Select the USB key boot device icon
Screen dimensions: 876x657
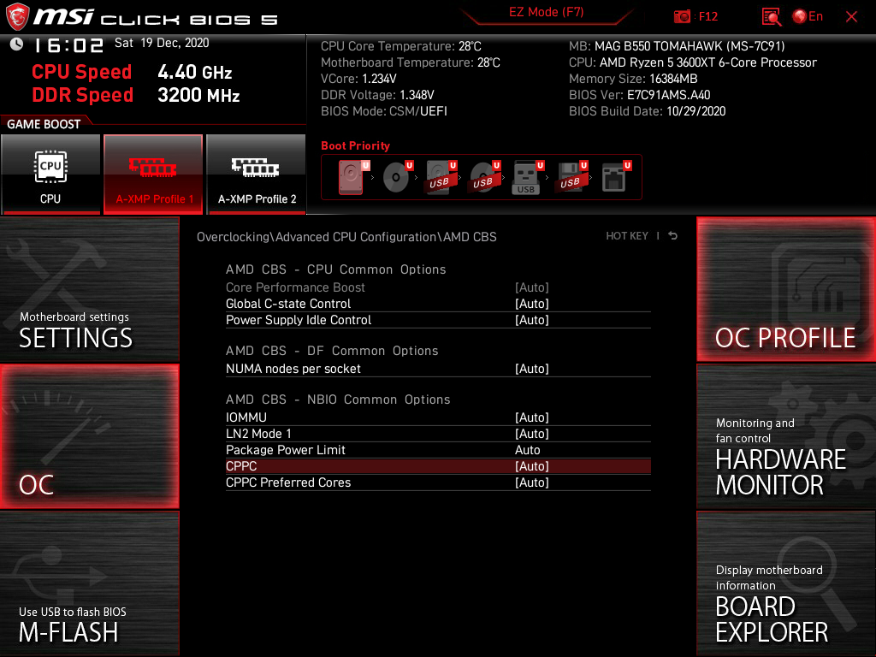coord(527,177)
